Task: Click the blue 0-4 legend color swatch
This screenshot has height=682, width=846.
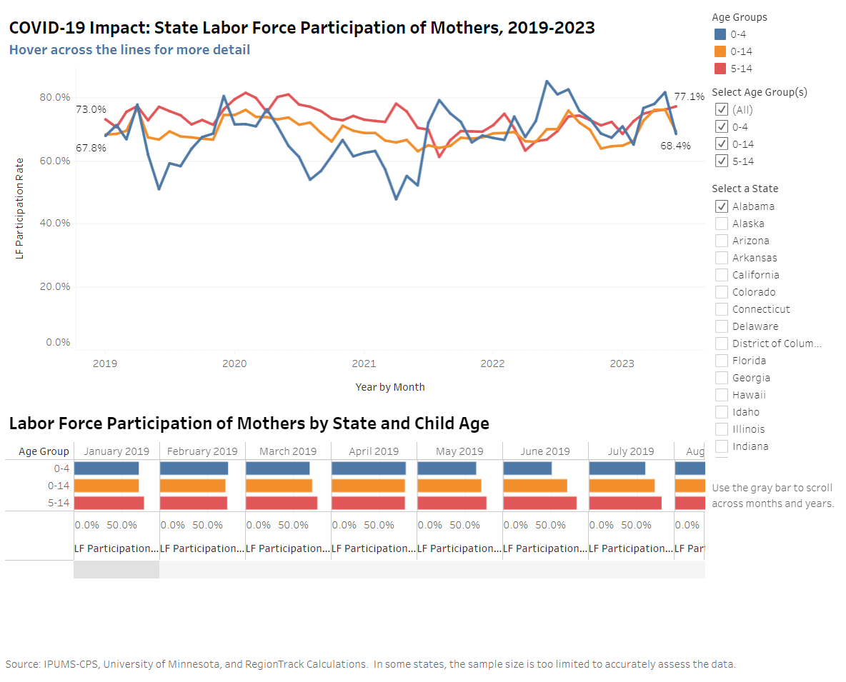Action: coord(720,34)
